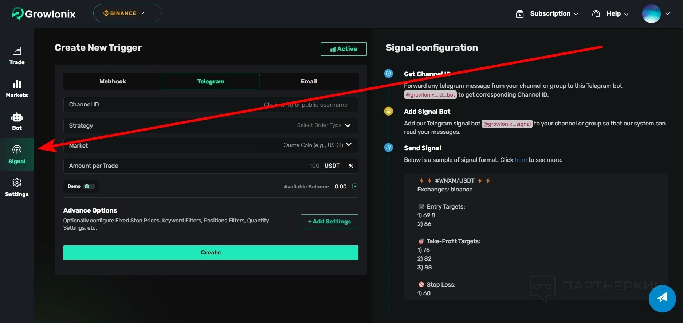Click the blue Telegram chat bubble icon
Screen dimensions: 683x323
(662, 298)
